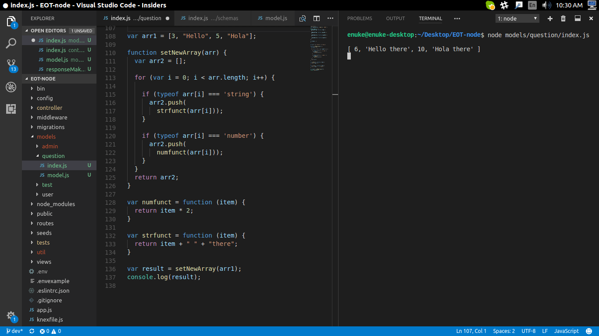Click the editor vertical scrollbar marker
The height and width of the screenshot is (336, 599).
pyautogui.click(x=335, y=94)
